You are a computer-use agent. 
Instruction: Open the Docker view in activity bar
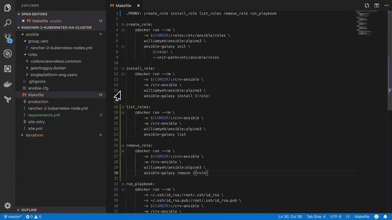[7, 84]
